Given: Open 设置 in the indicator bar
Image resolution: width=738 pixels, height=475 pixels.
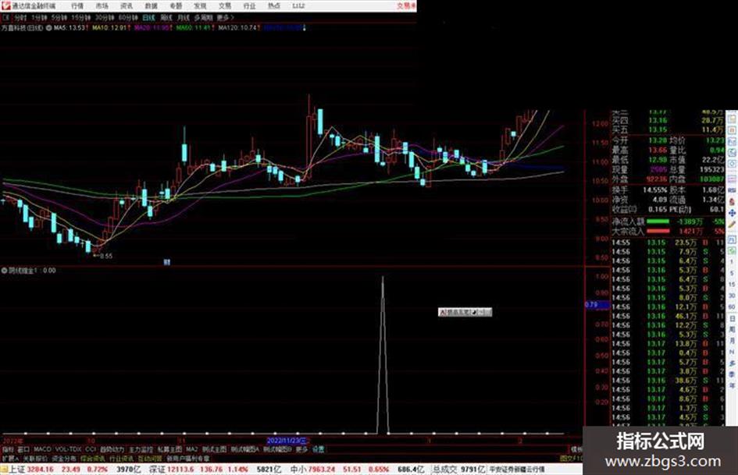Looking at the screenshot, I should [x=318, y=449].
